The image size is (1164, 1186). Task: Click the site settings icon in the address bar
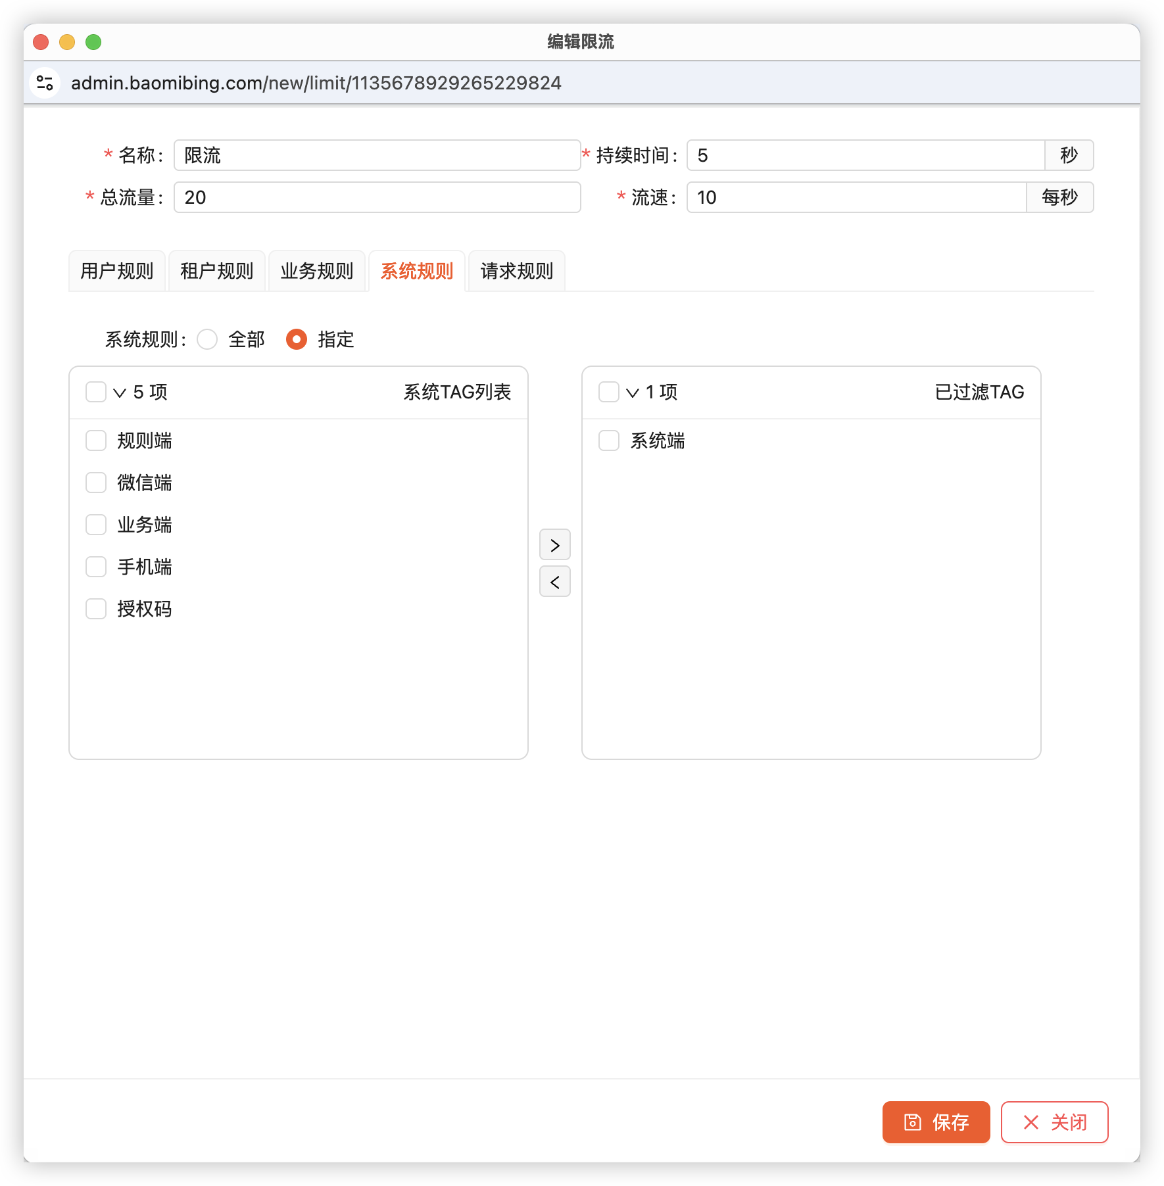pos(45,82)
